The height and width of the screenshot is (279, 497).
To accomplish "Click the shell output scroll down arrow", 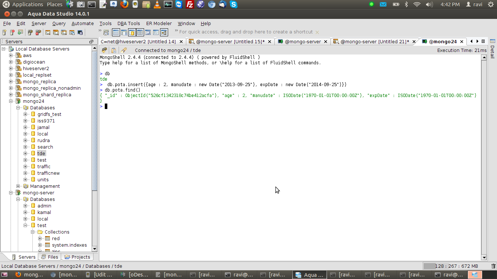I will [x=484, y=258].
